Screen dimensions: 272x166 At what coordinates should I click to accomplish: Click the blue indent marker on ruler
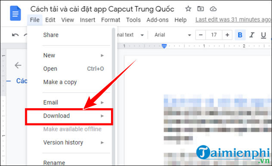pos(164,46)
